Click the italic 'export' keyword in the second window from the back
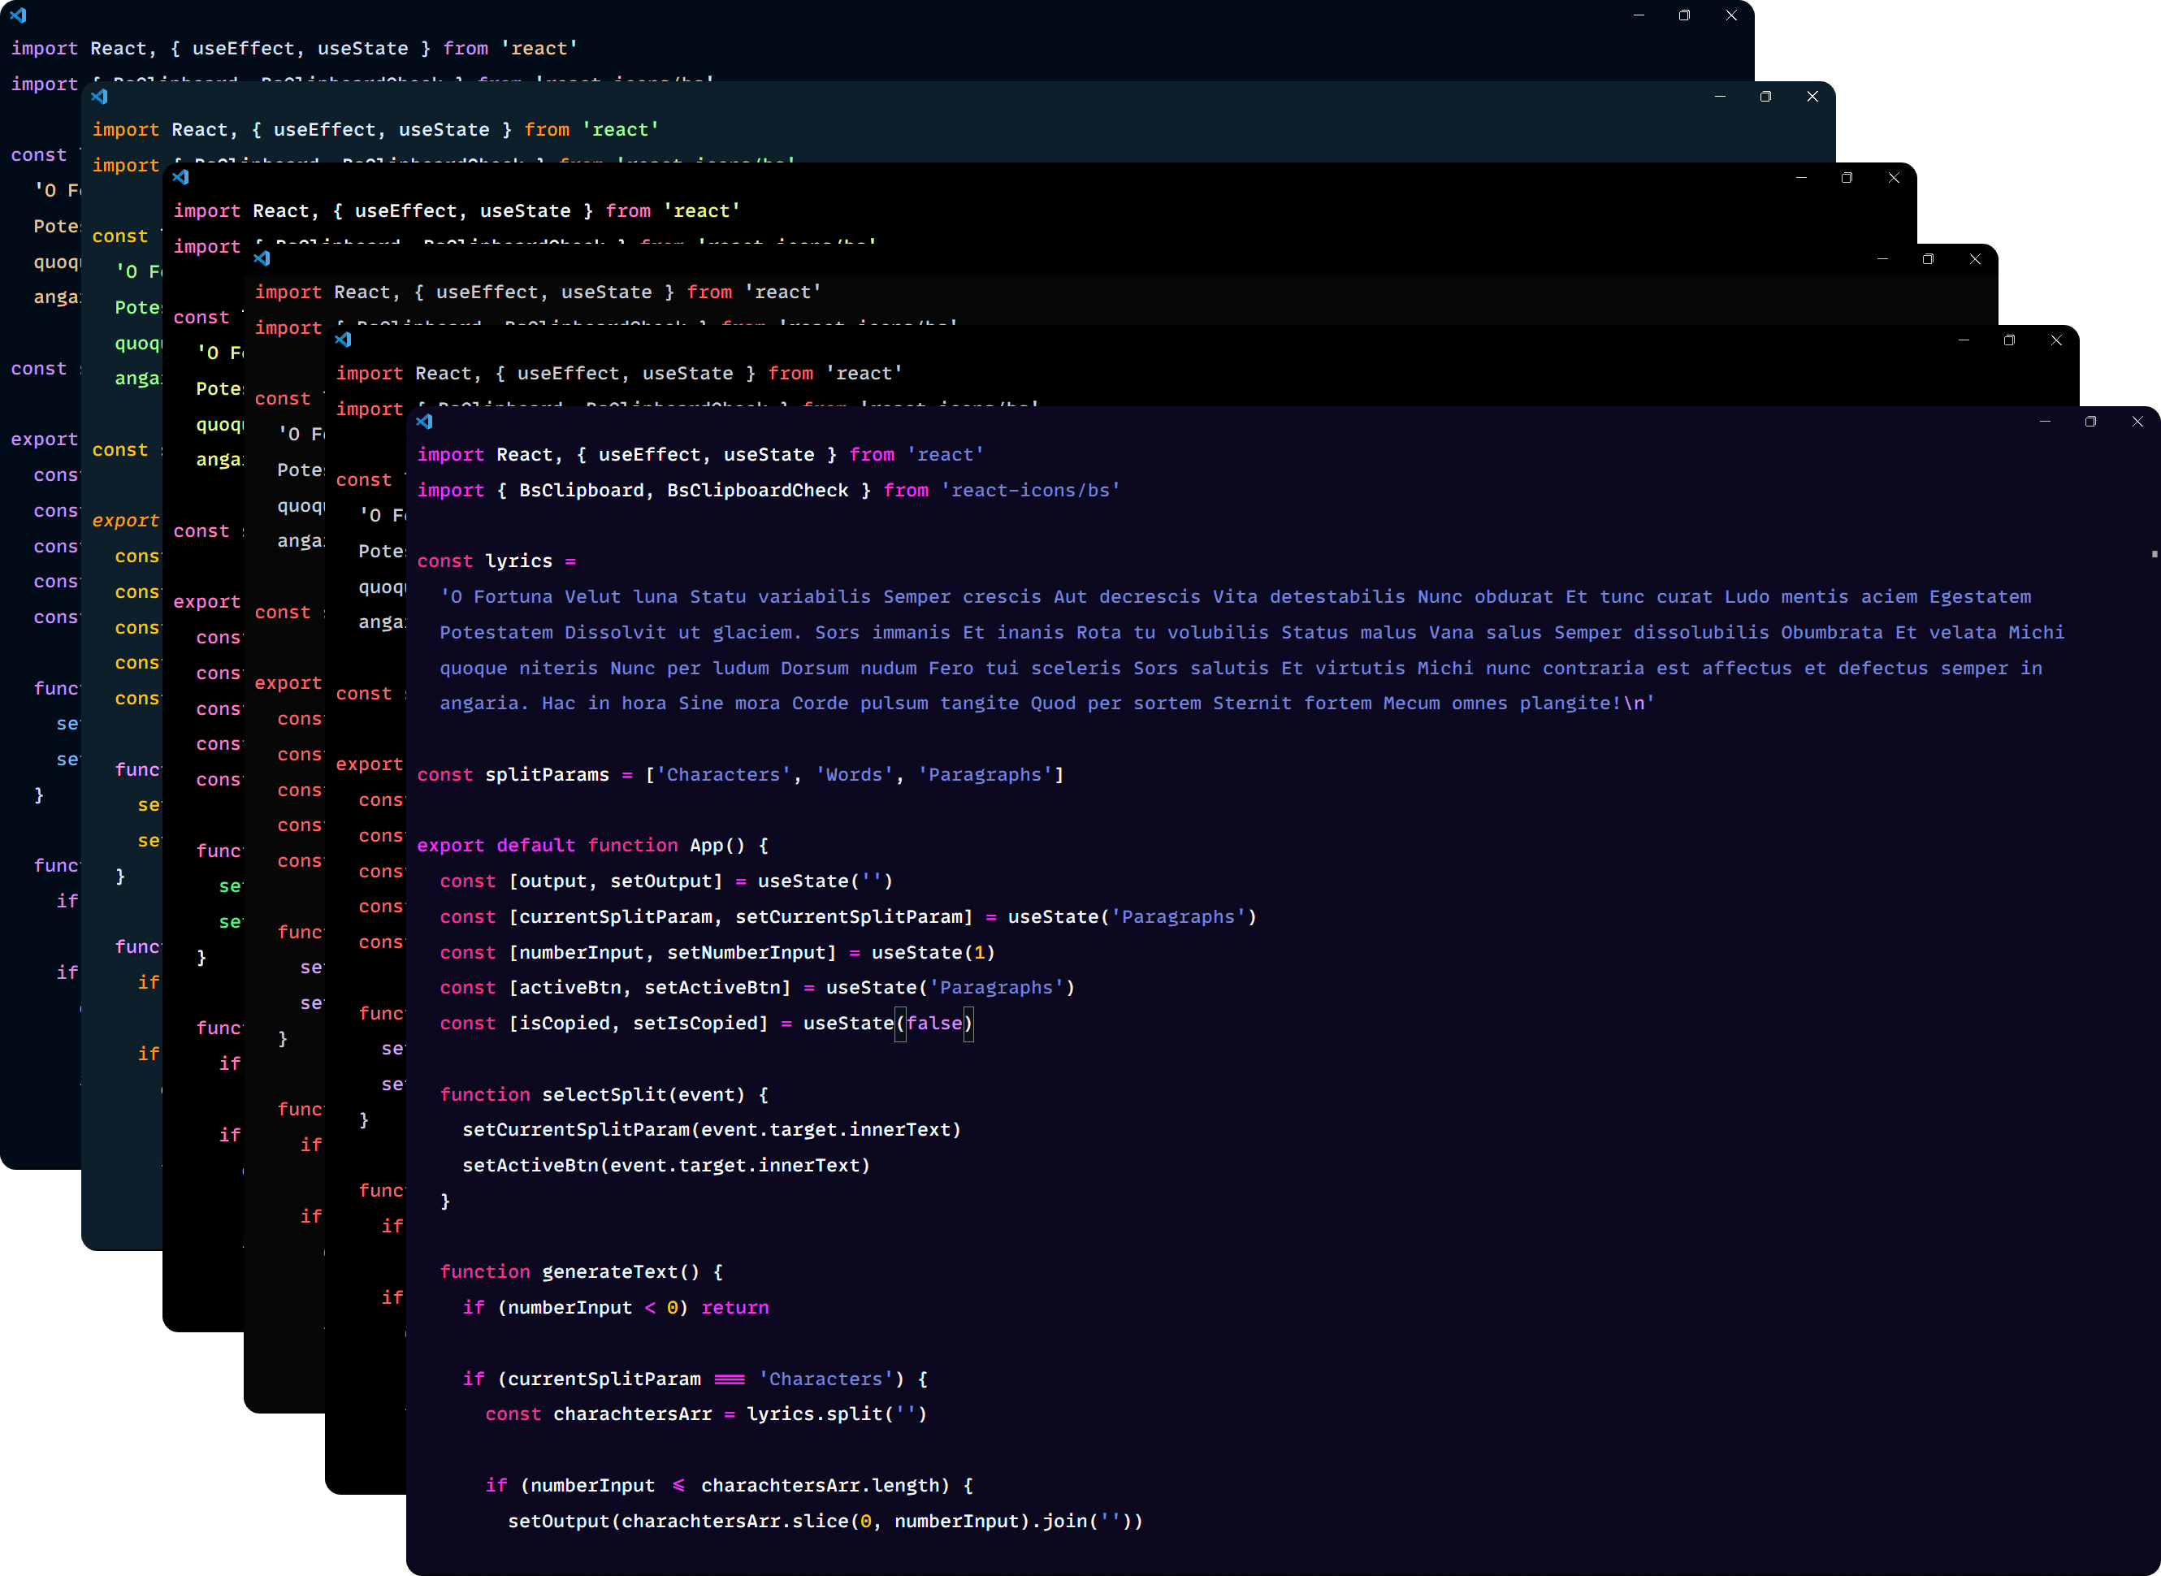 [125, 521]
